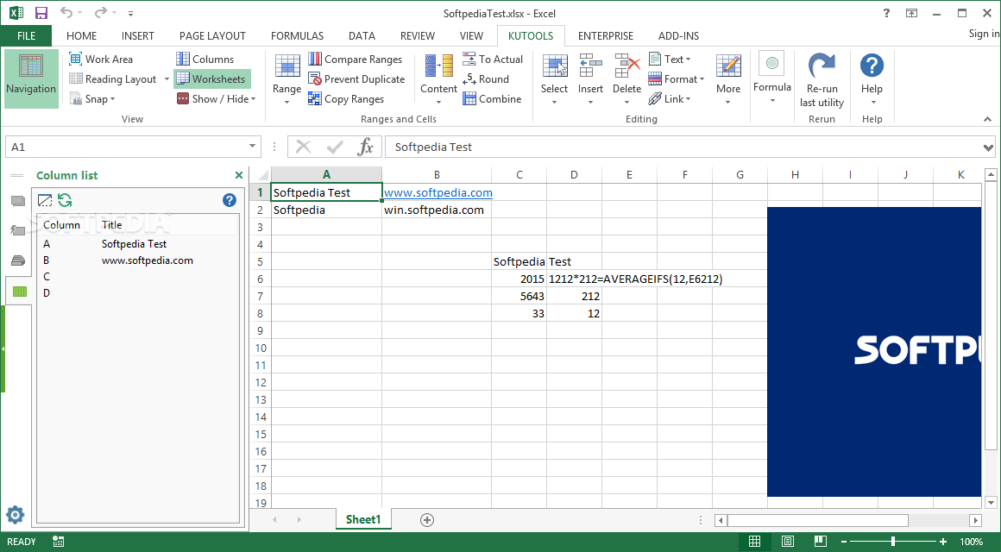Viewport: 1001px width, 552px height.
Task: Switch to the DATA ribbon tab
Action: click(x=362, y=35)
